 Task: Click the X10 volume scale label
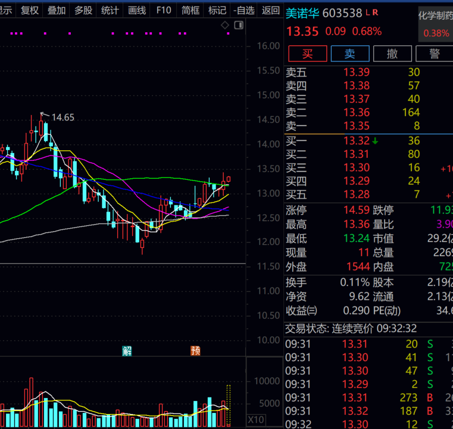click(x=256, y=419)
